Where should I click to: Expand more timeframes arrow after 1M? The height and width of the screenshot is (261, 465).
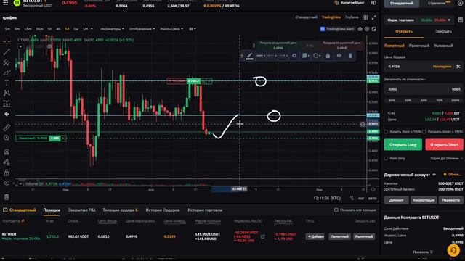point(92,29)
